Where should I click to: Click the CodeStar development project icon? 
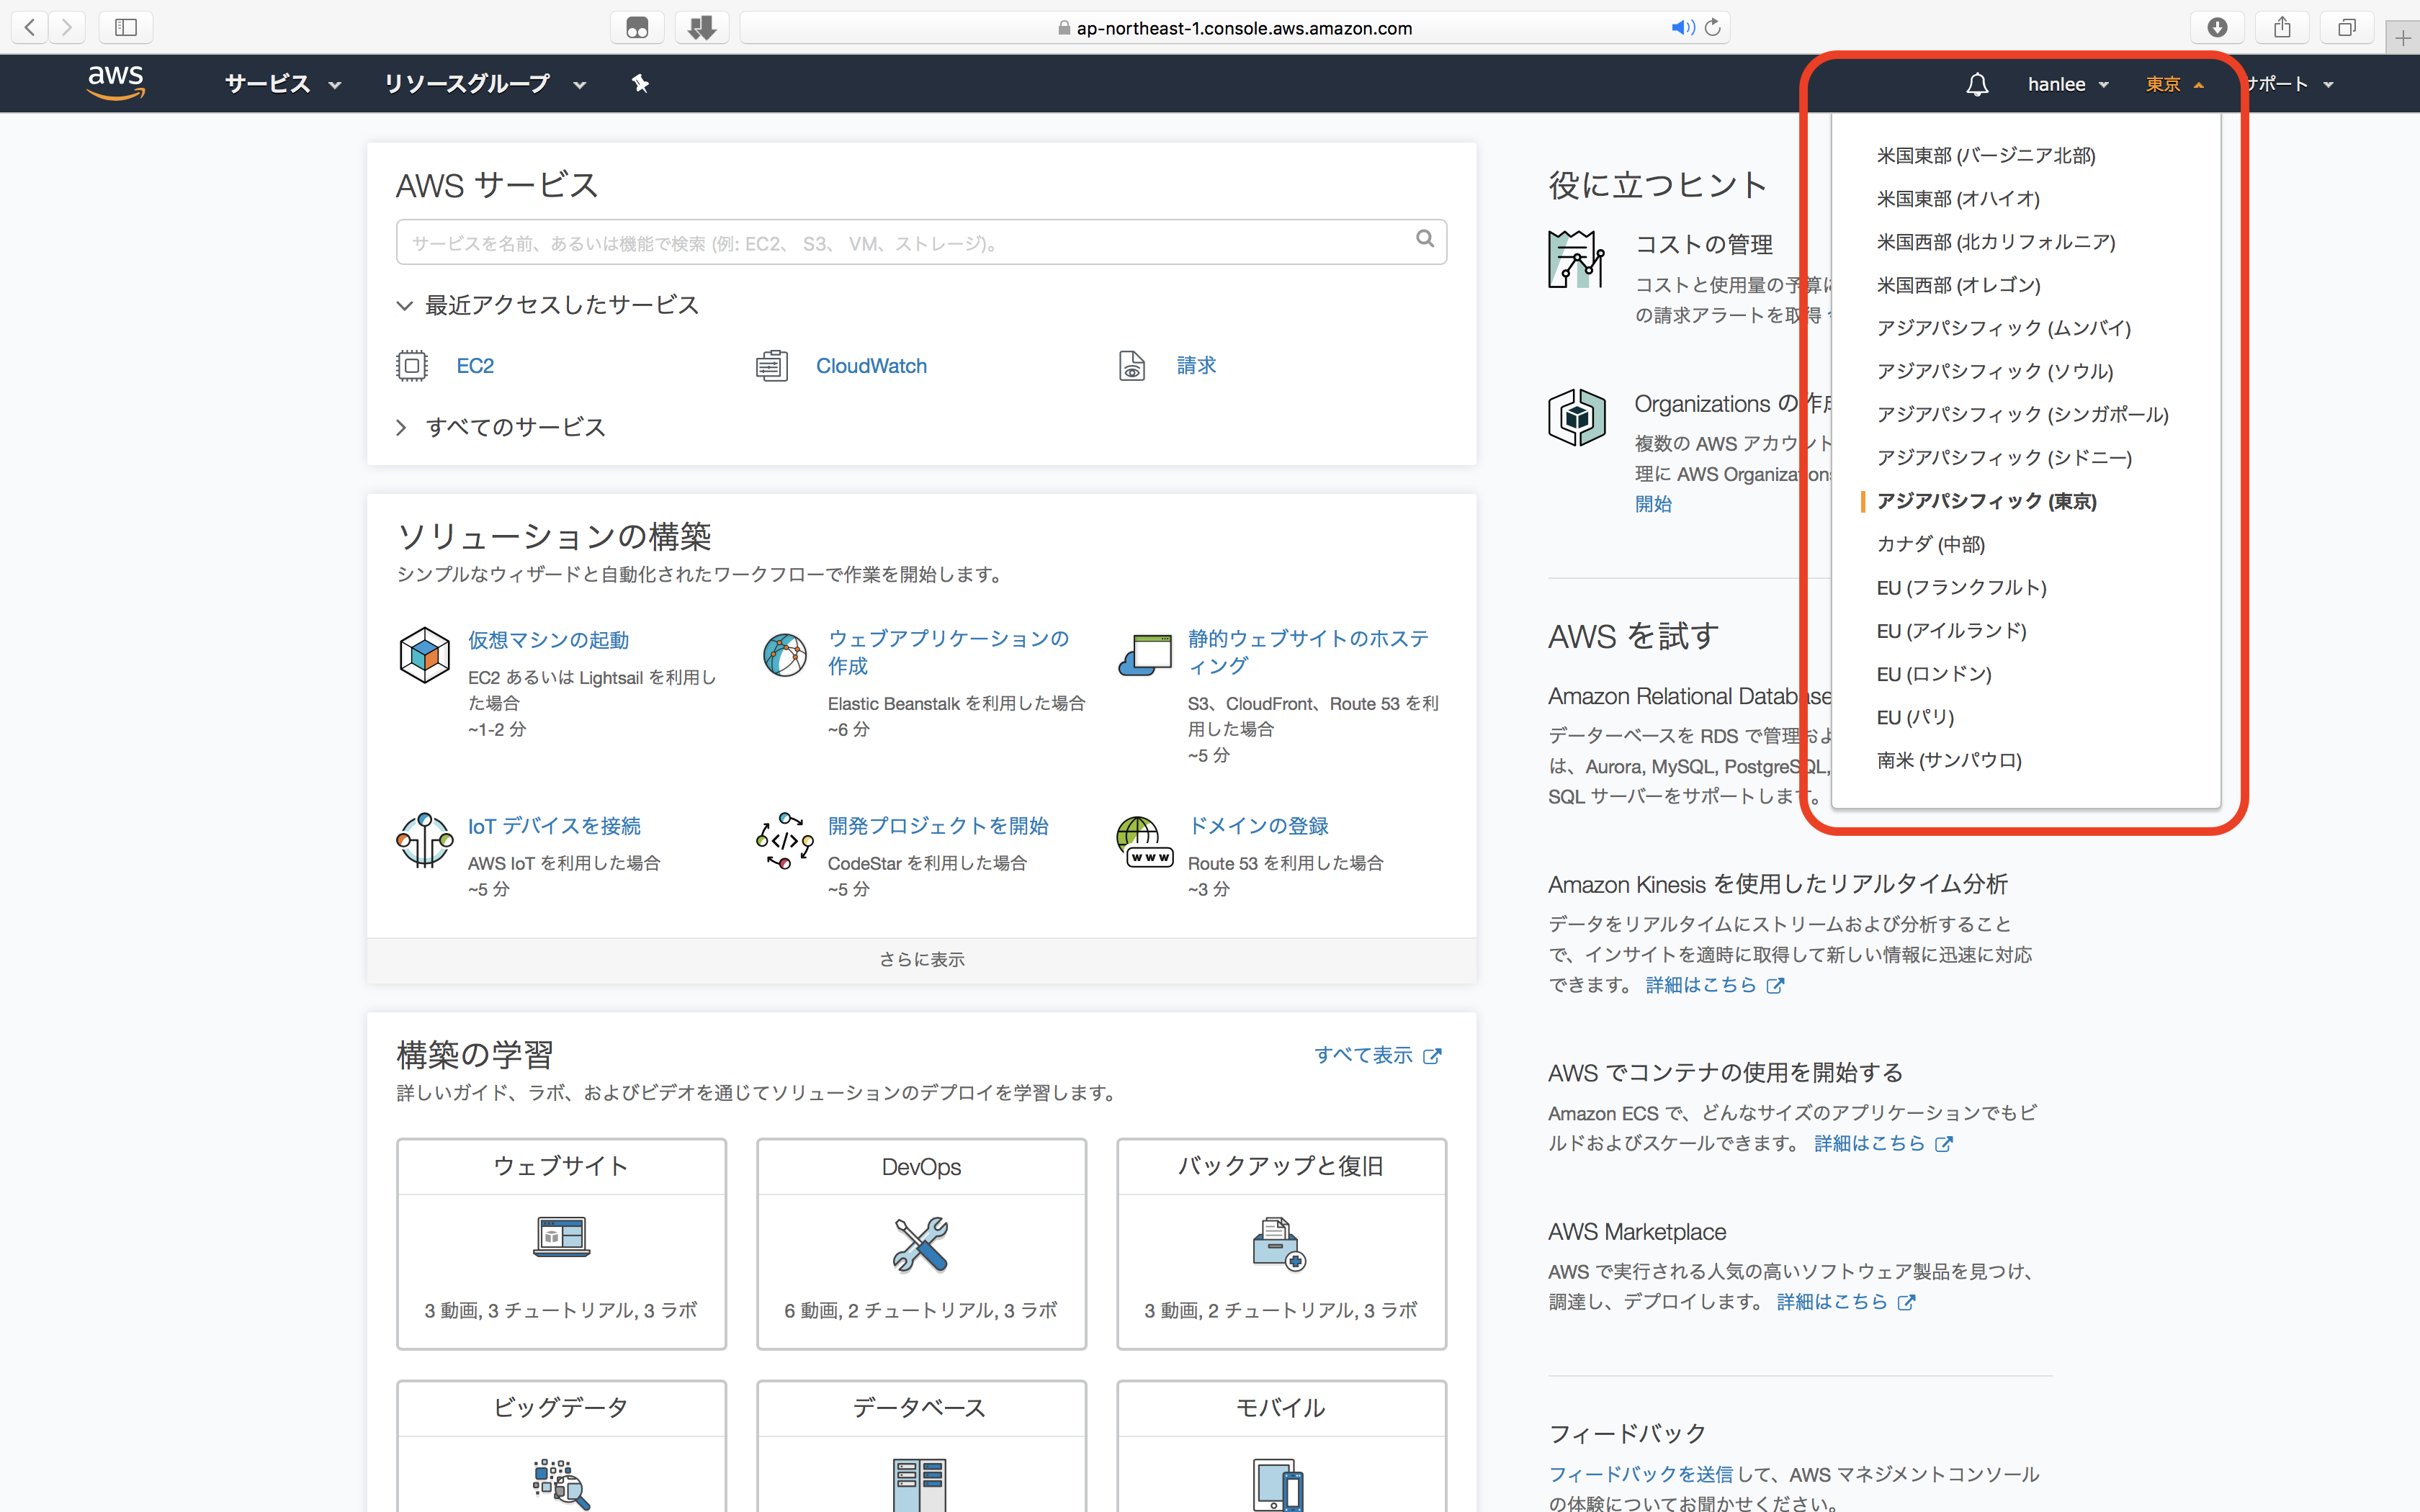coord(784,840)
